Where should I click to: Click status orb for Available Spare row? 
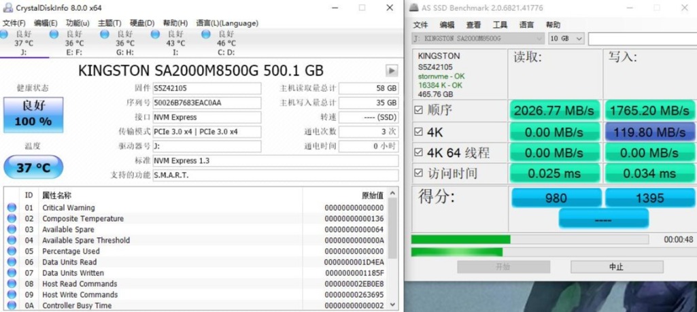(x=12, y=229)
